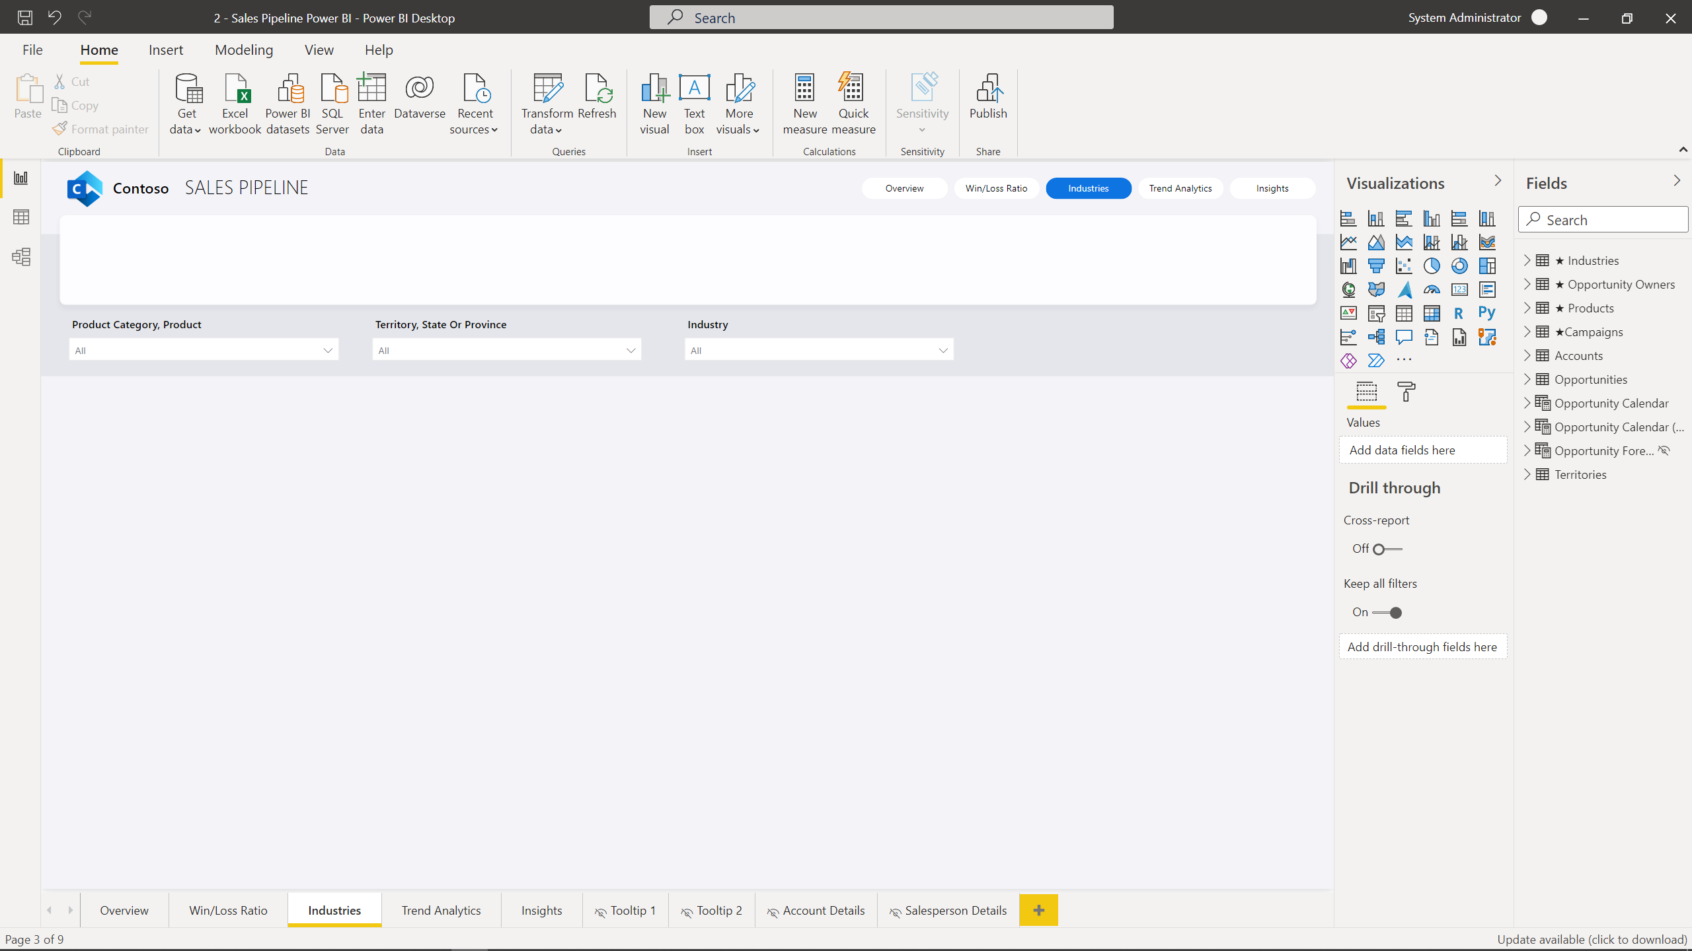1692x951 pixels.
Task: Click the Pie chart visualization icon
Action: pos(1432,265)
